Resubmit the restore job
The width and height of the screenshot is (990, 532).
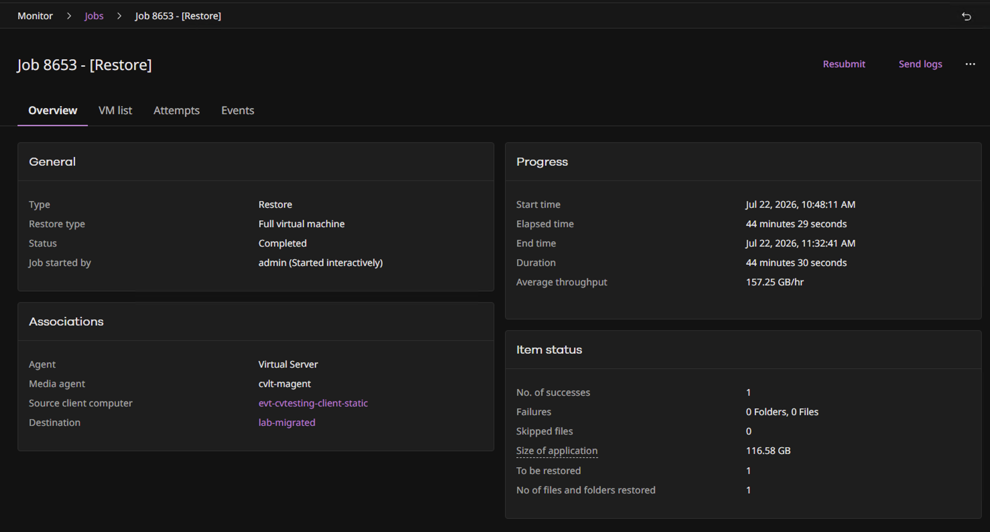[x=844, y=64]
